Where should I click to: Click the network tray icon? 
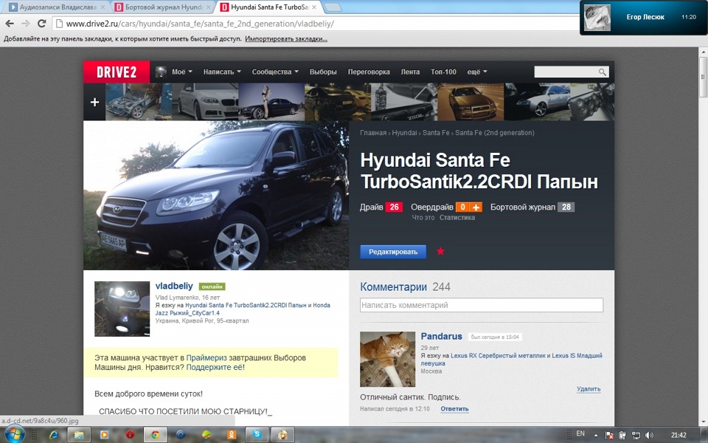tap(636, 436)
